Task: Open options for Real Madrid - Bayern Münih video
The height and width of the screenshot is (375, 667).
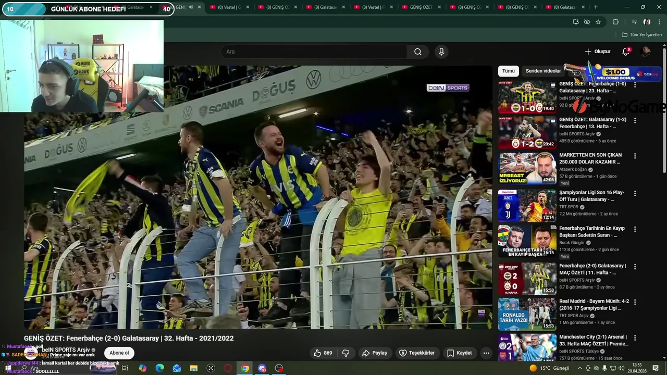Action: point(635,302)
